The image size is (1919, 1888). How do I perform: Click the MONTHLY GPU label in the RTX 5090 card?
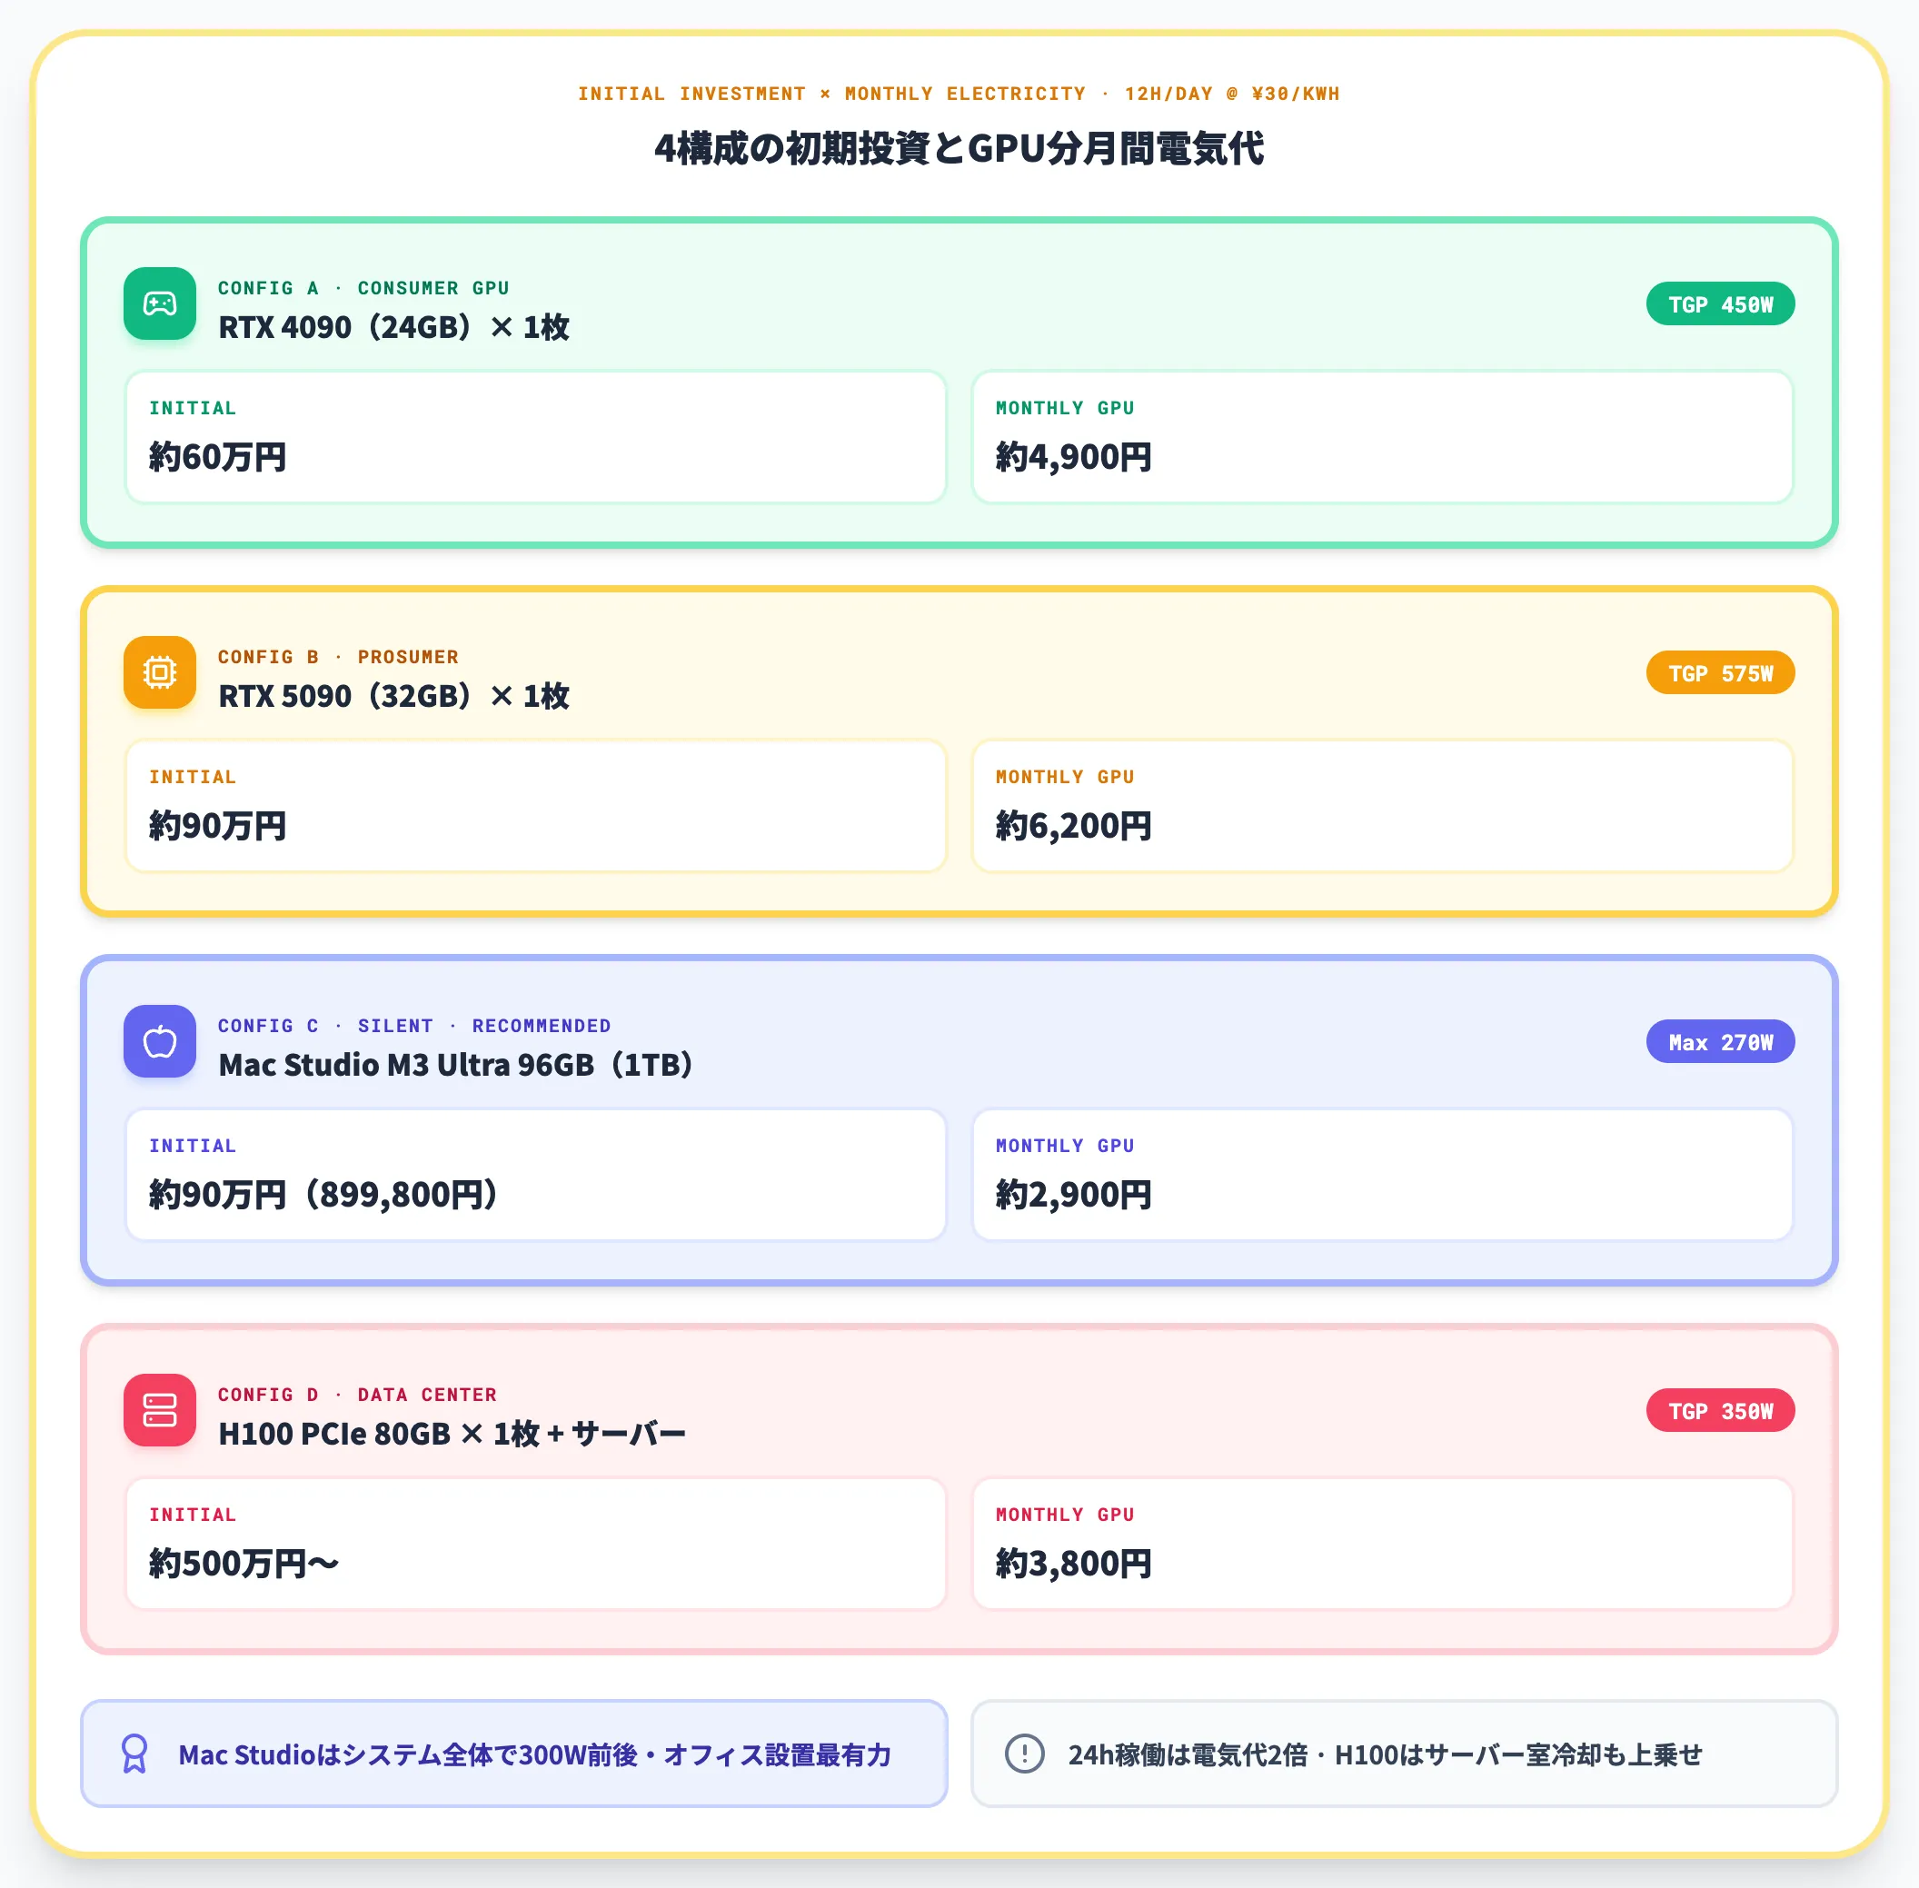[1065, 778]
